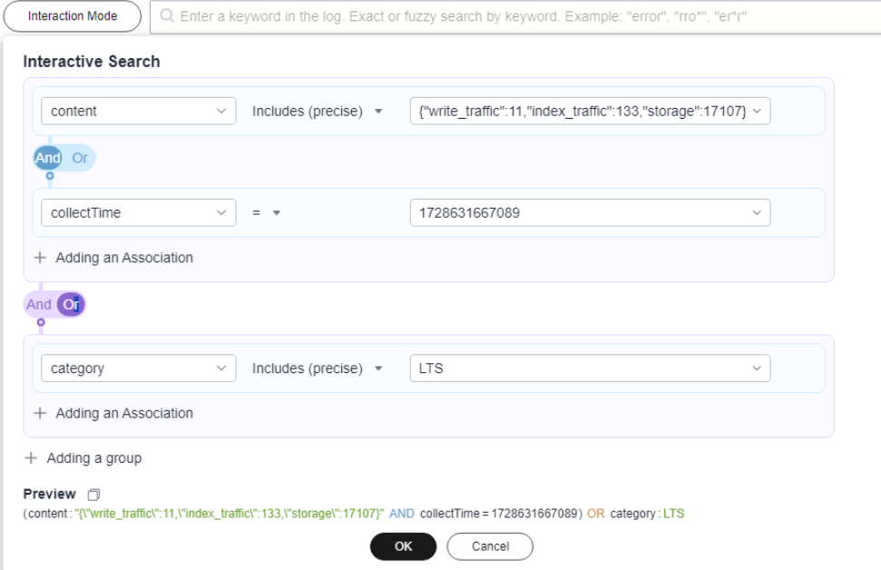This screenshot has height=570, width=881.
Task: Click the Preview label
Action: [x=49, y=494]
